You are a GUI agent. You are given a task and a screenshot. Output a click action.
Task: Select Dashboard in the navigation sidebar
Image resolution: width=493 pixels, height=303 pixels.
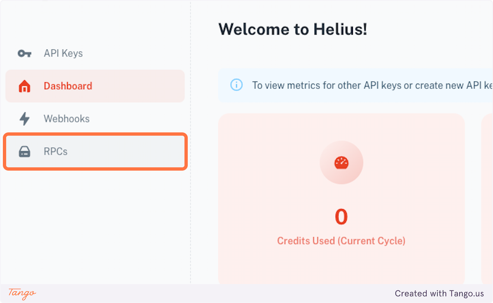(x=68, y=86)
